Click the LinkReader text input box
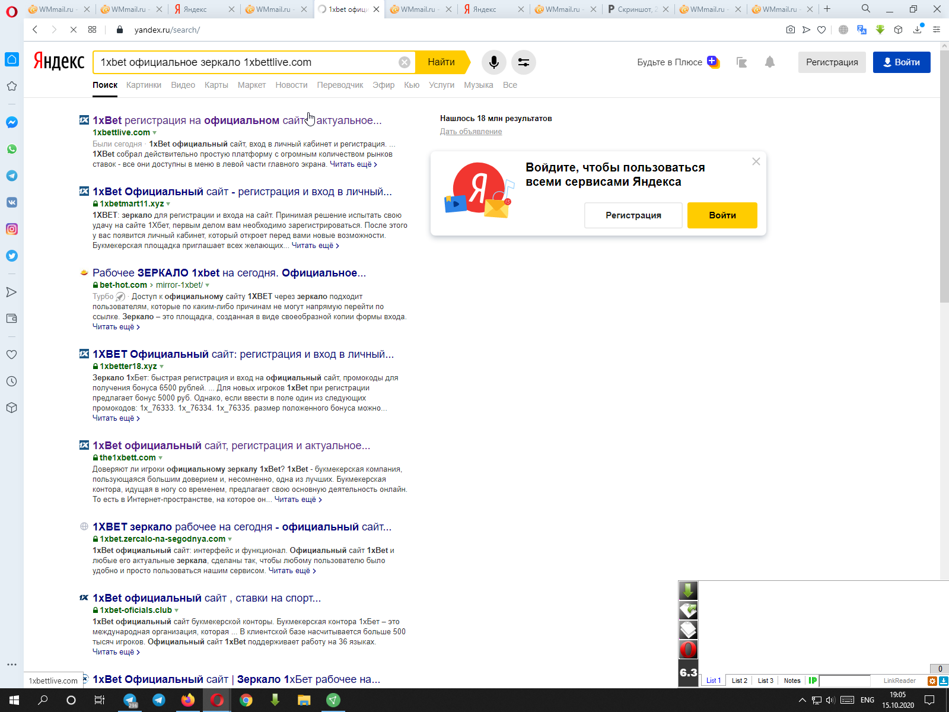Image resolution: width=949 pixels, height=712 pixels. click(x=844, y=681)
